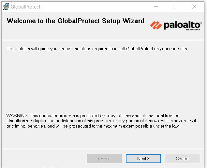Viewport: 207px width, 168px height.
Task: Click the small "NETWORKS" label under logo
Action: (x=193, y=30)
